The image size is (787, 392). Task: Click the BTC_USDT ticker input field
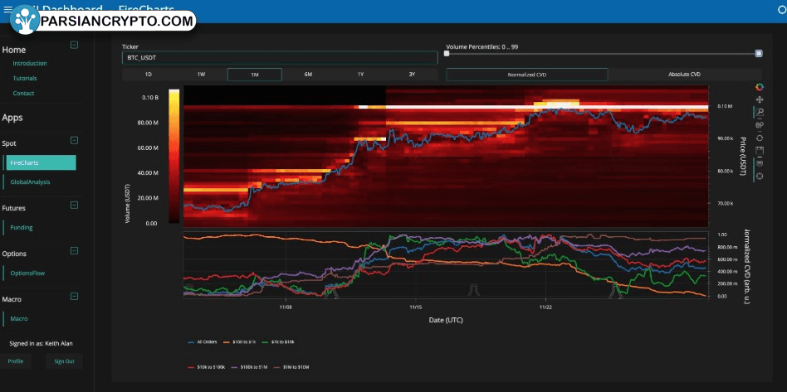pos(280,58)
